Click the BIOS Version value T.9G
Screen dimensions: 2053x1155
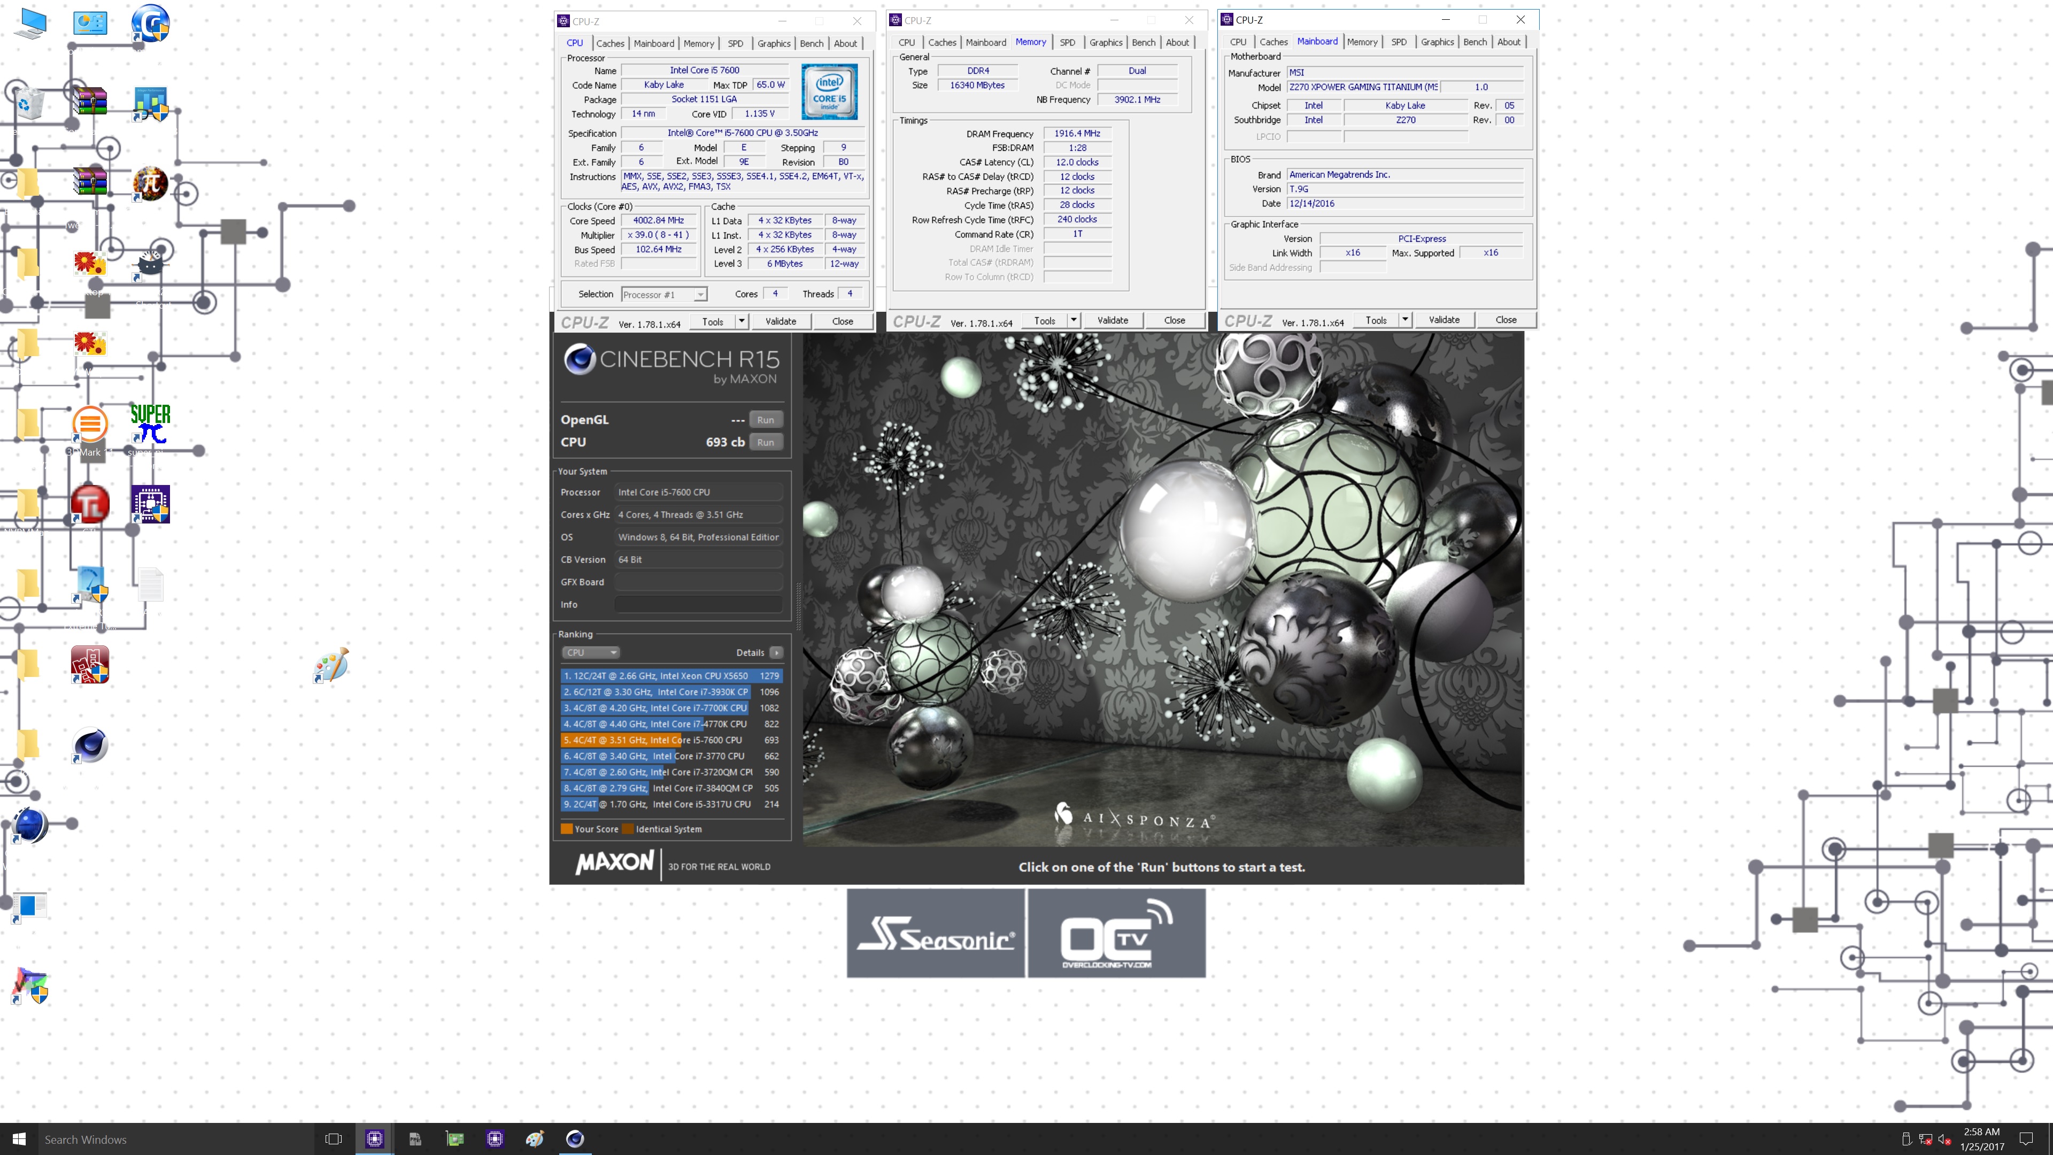[x=1405, y=189]
